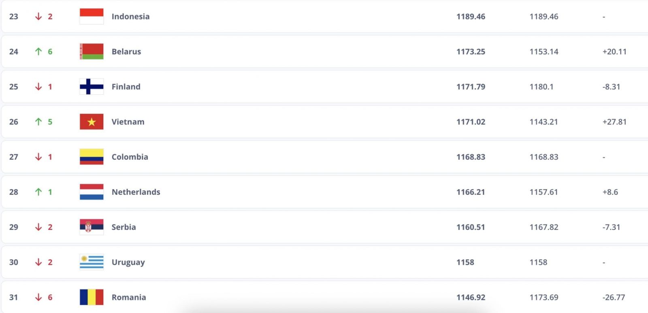Click the Indonesia flag icon
This screenshot has width=648, height=313.
pos(92,16)
